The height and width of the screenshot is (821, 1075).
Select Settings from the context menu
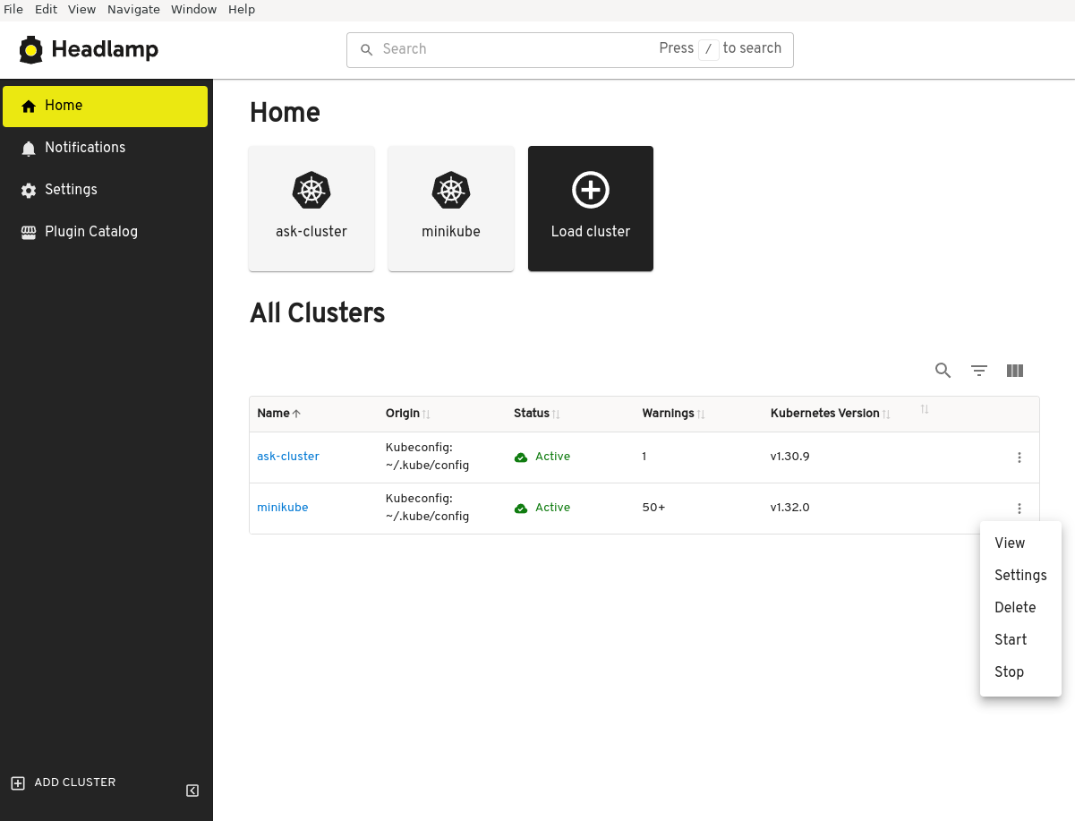(1020, 576)
